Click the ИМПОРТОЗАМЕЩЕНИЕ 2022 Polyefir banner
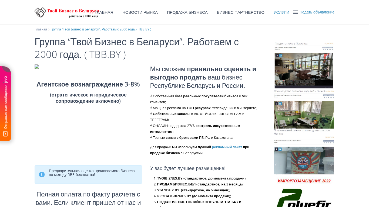This screenshot has width=369, height=207. coord(304,192)
